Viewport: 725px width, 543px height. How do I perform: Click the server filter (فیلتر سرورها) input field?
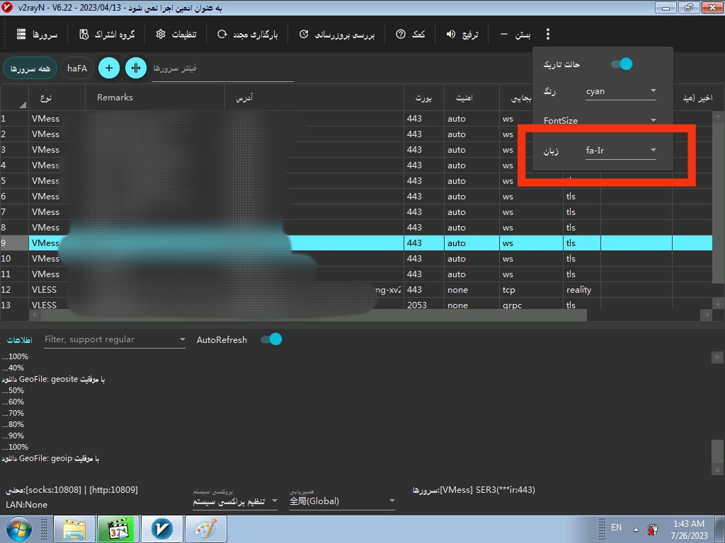tap(222, 69)
